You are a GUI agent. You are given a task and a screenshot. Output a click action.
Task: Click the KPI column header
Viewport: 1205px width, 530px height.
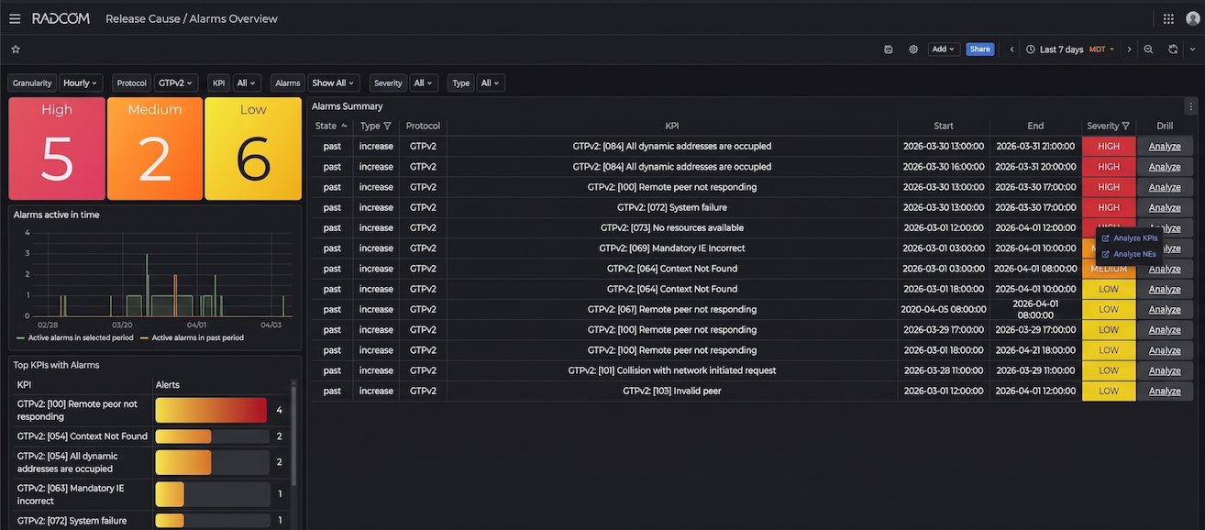coord(672,126)
